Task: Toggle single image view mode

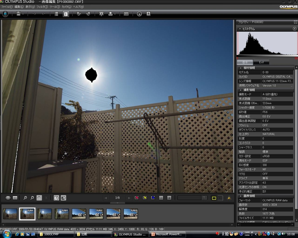Action: click(x=214, y=198)
